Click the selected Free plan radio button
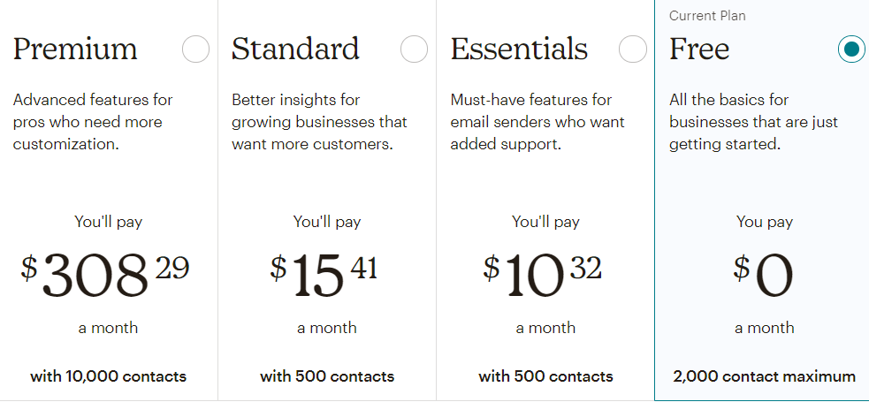869x402 pixels. (851, 49)
